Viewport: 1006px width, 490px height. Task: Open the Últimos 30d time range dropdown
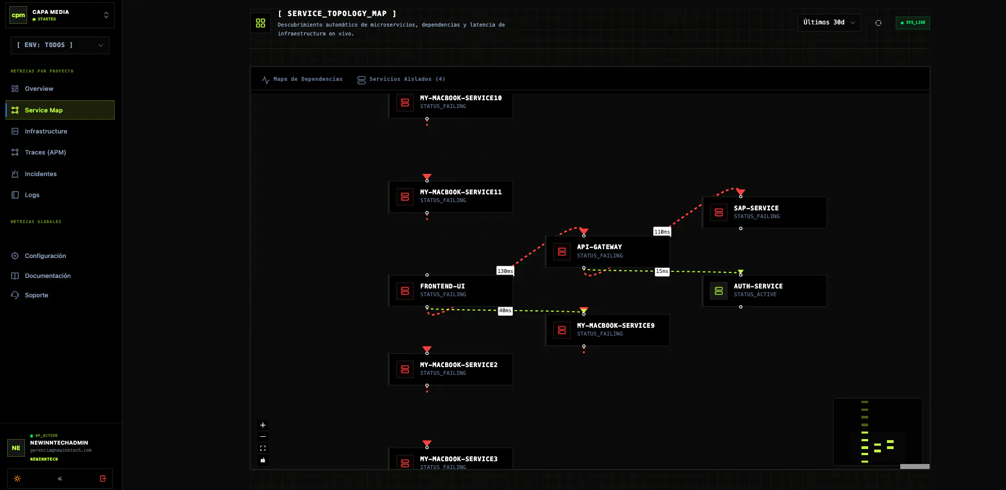point(829,22)
